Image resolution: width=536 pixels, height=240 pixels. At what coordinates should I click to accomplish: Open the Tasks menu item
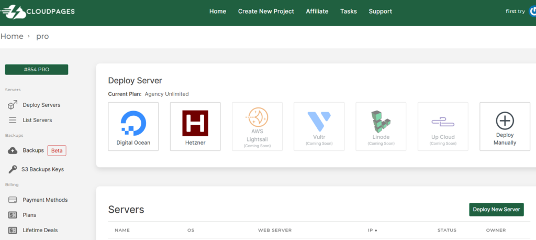[x=348, y=12]
